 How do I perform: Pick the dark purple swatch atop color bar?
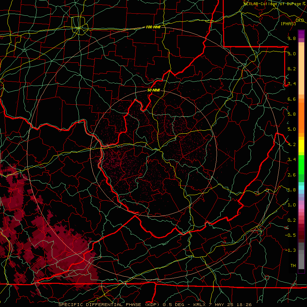click(301, 34)
